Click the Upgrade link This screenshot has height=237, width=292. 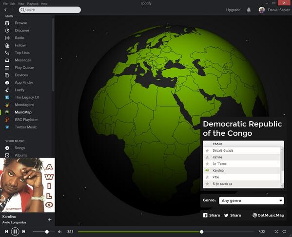pyautogui.click(x=233, y=10)
